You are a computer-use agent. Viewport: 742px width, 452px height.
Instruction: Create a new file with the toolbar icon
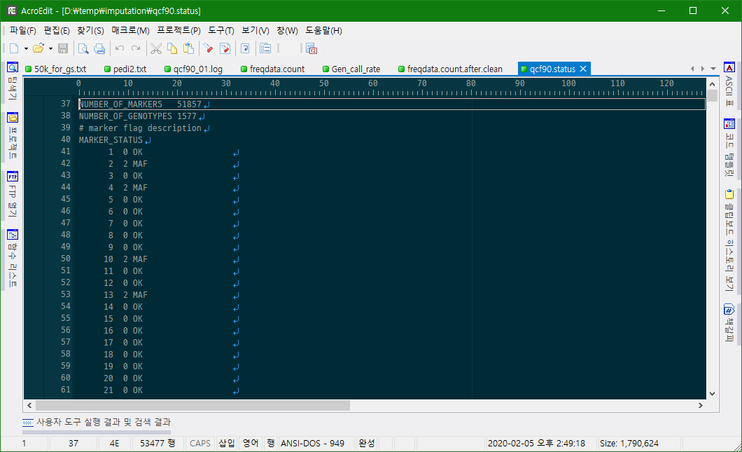[x=14, y=48]
